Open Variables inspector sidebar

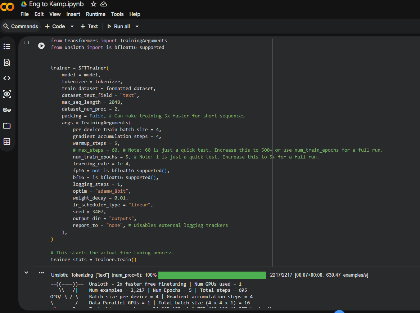(x=7, y=94)
